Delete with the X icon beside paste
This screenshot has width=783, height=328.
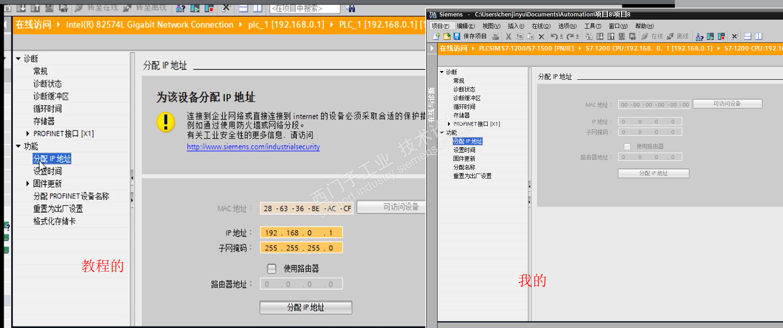[542, 36]
